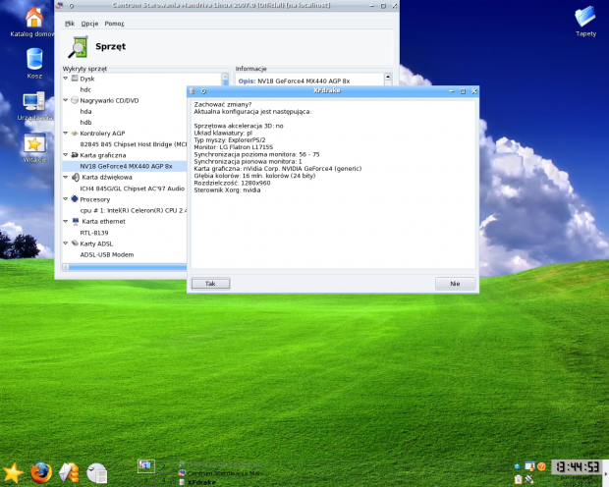Select the hdb drive entry
Screen dimensions: 609x487
coord(85,123)
